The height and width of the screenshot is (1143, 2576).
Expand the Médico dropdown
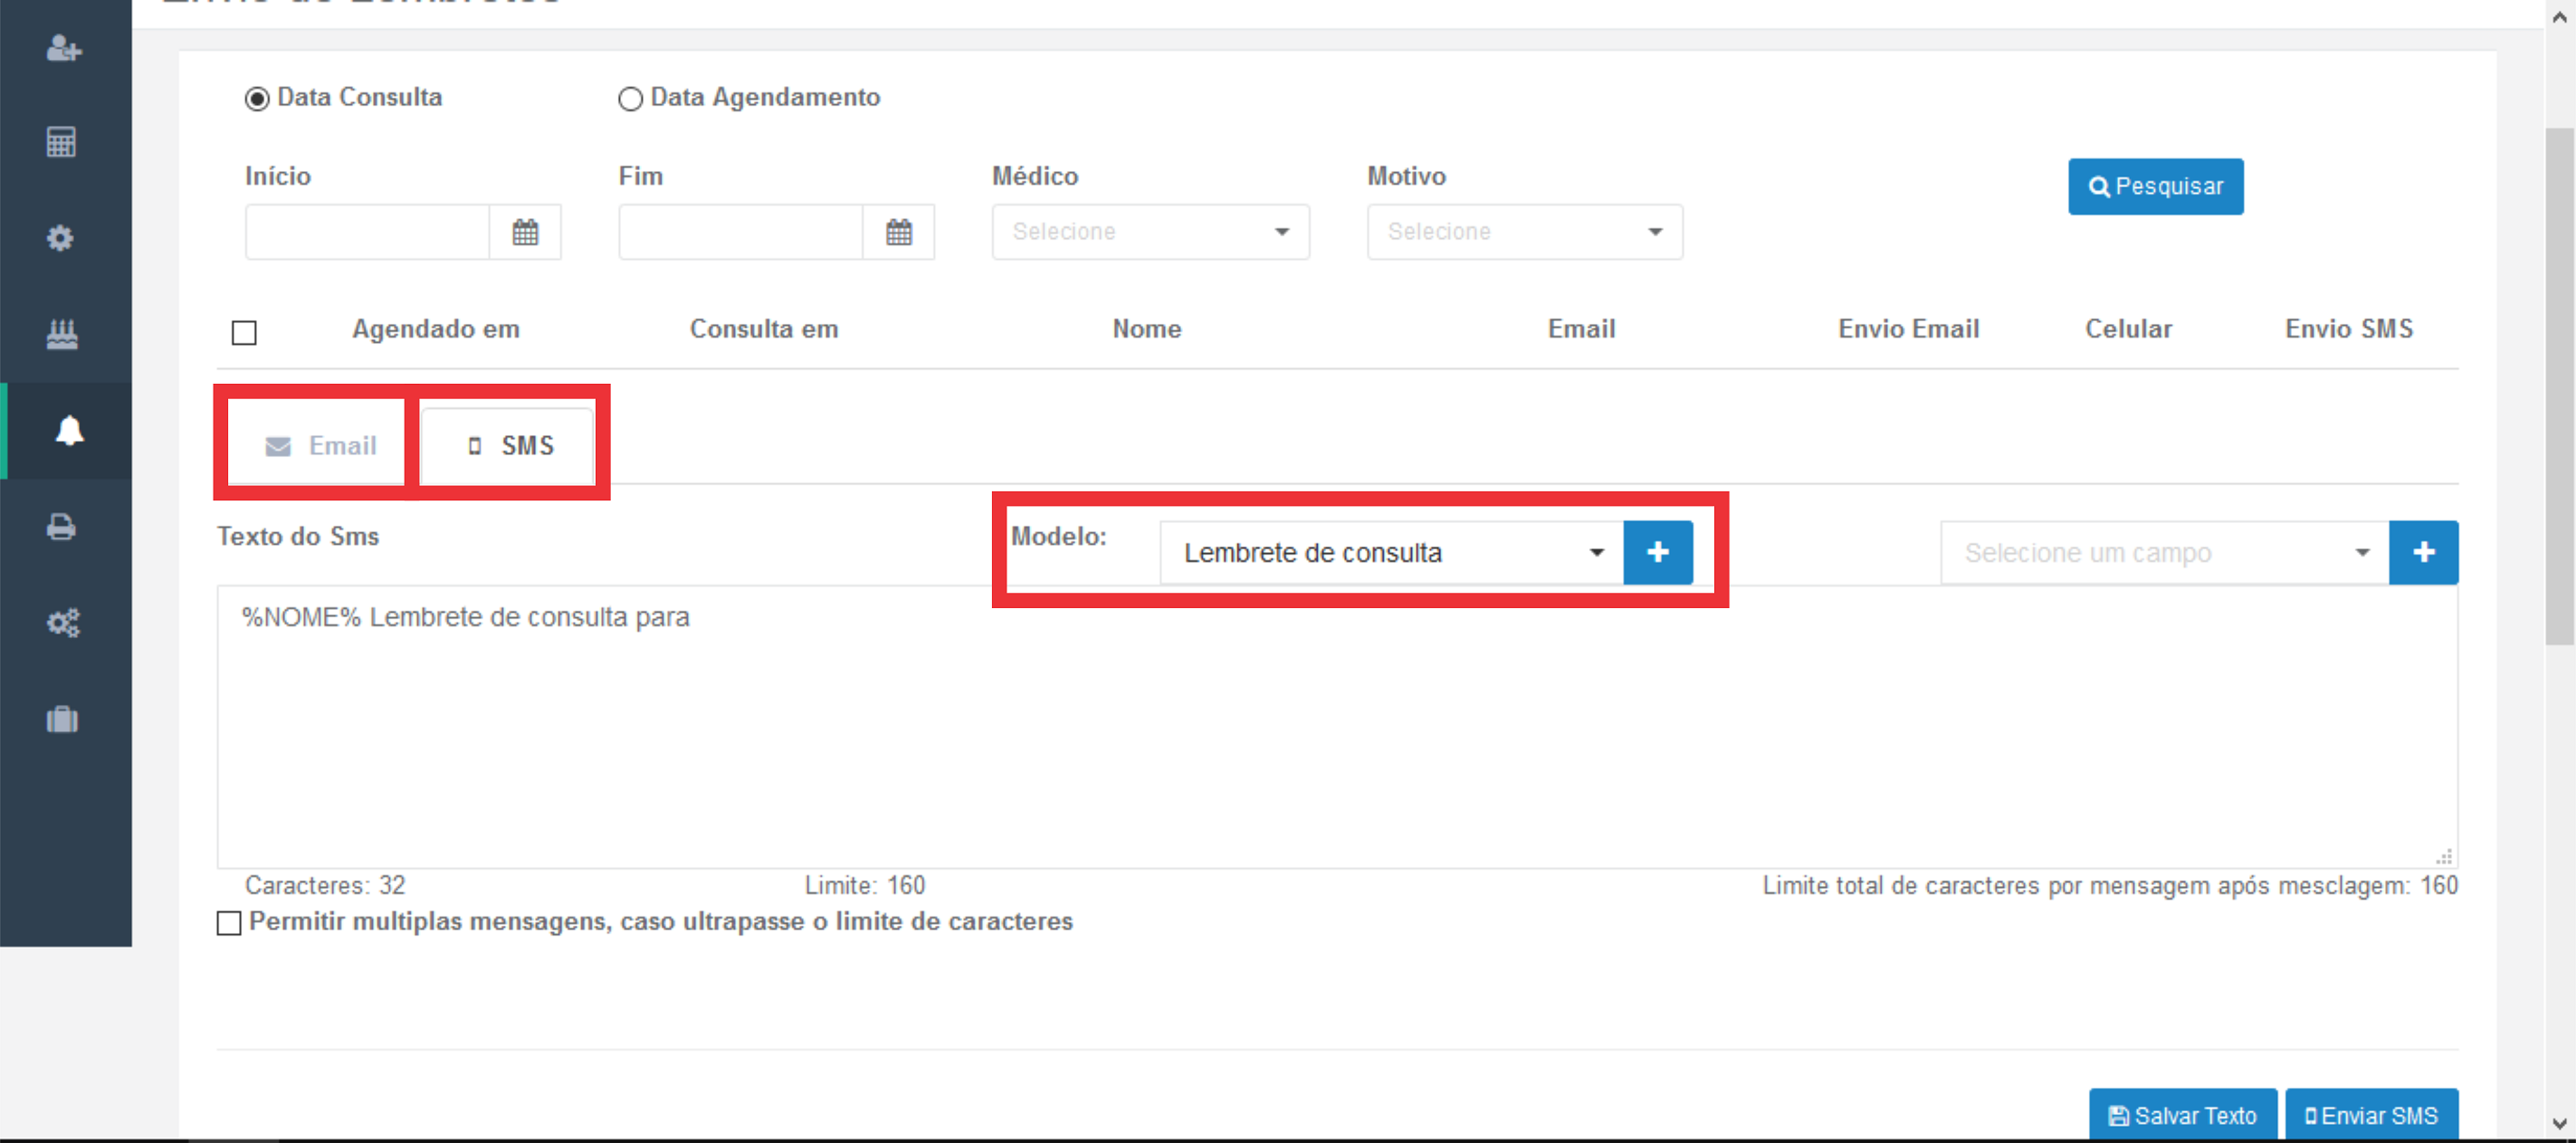coord(1150,232)
